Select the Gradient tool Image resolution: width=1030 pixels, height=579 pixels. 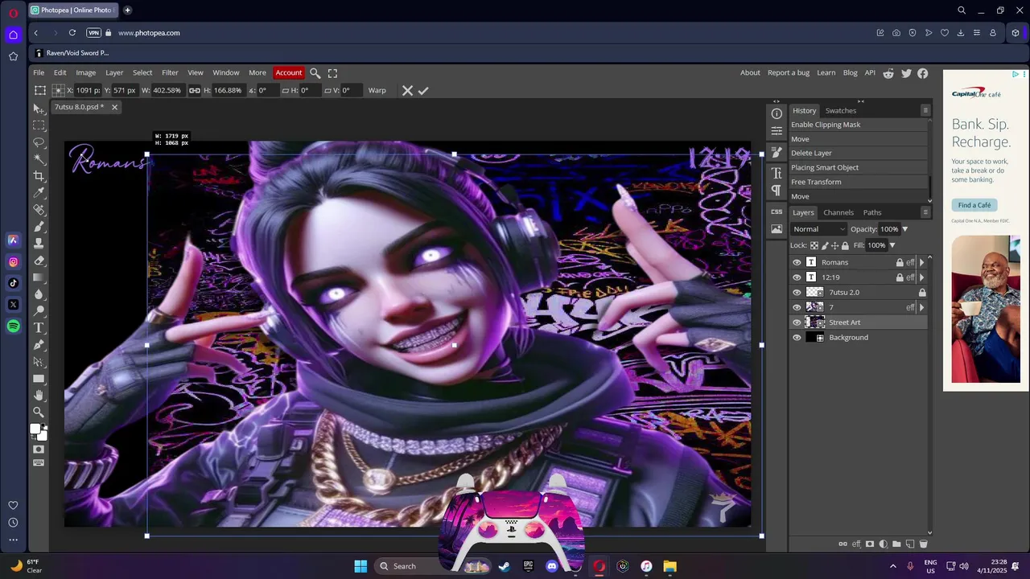tap(39, 277)
